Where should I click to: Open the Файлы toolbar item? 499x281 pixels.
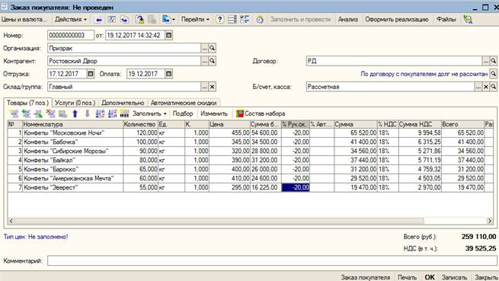[446, 19]
